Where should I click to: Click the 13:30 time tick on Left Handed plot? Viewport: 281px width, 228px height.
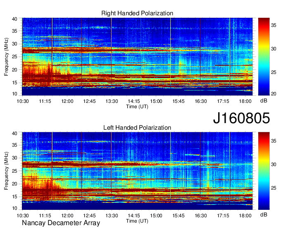[x=112, y=216]
